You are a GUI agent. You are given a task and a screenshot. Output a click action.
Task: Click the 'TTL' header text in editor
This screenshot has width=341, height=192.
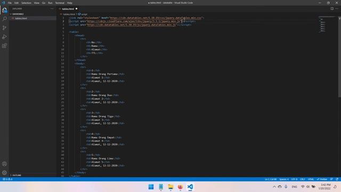(94, 53)
